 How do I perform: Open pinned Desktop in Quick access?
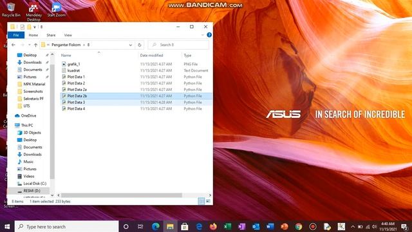click(x=30, y=55)
